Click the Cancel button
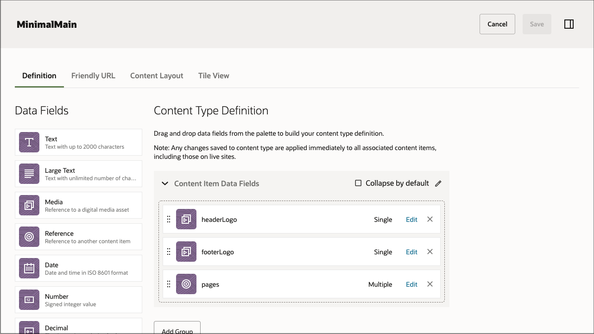This screenshot has height=334, width=594. (x=497, y=24)
